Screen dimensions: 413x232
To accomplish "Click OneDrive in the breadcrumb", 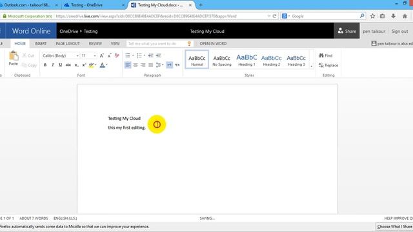I will 69,32.
